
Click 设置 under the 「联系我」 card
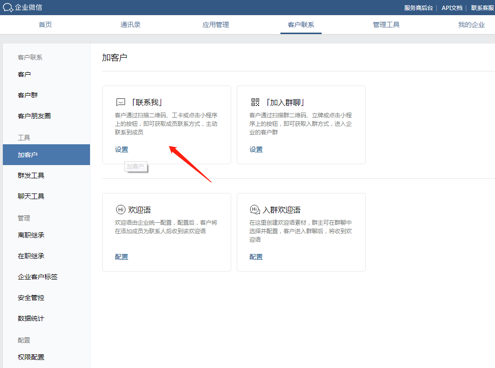pyautogui.click(x=122, y=149)
